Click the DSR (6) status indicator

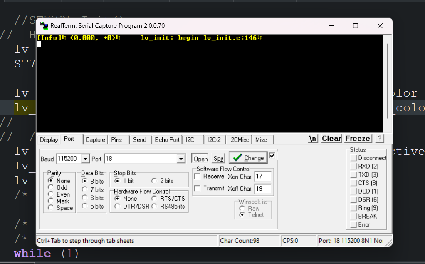[353, 200]
